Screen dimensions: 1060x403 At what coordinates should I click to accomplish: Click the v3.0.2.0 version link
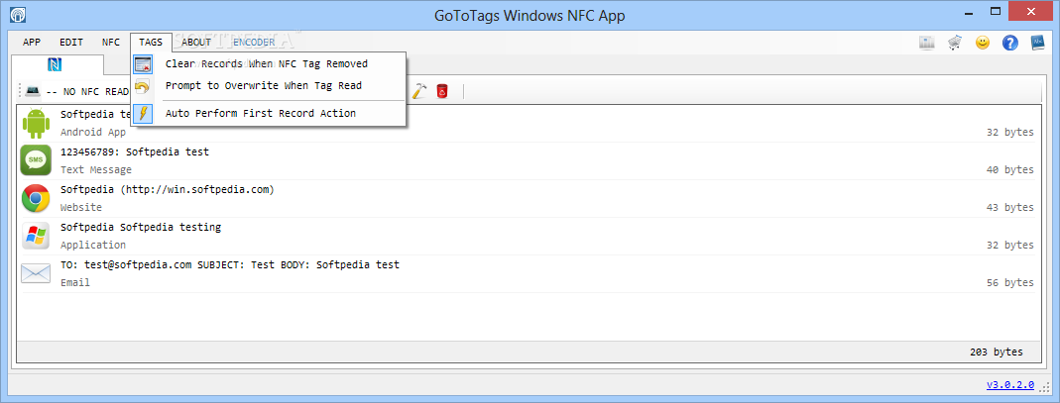pos(1010,385)
